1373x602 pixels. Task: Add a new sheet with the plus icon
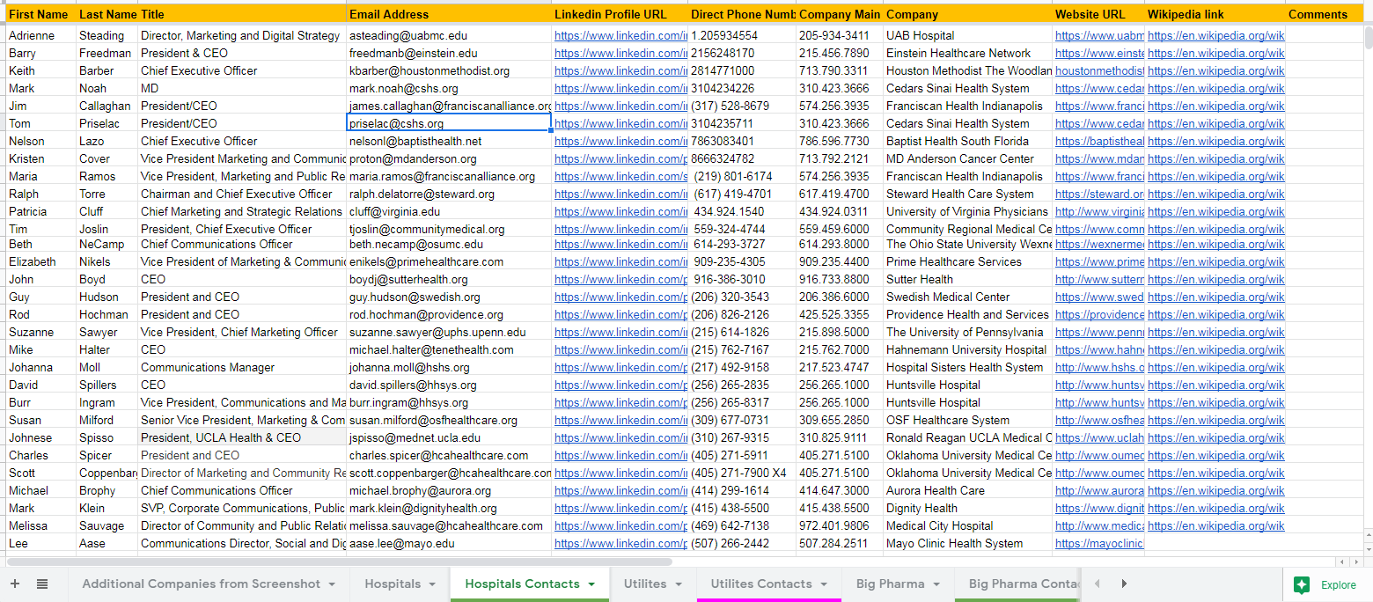14,584
